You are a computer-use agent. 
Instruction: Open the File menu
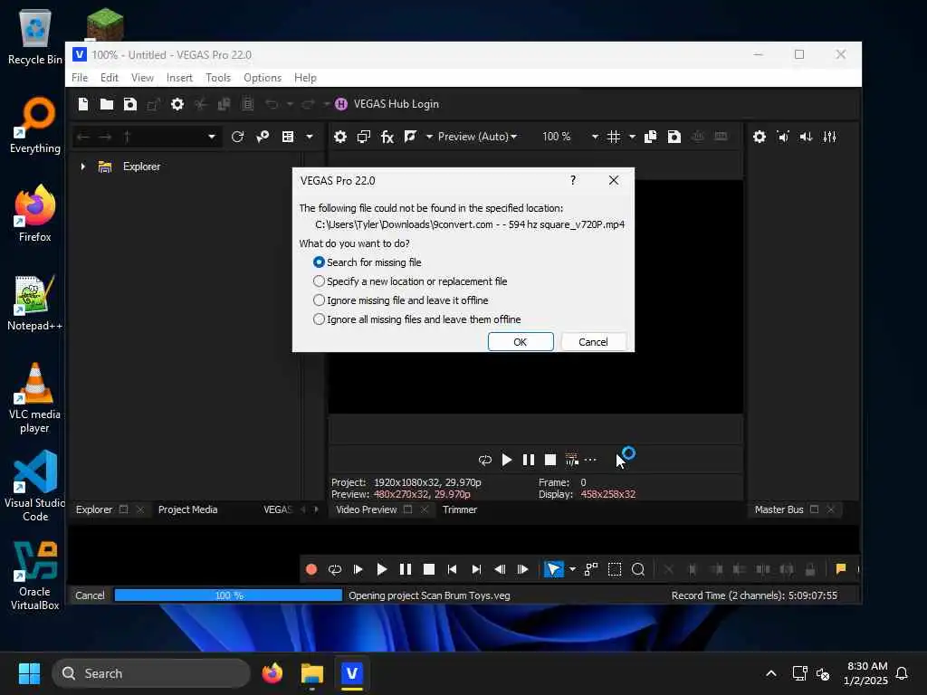pyautogui.click(x=80, y=78)
